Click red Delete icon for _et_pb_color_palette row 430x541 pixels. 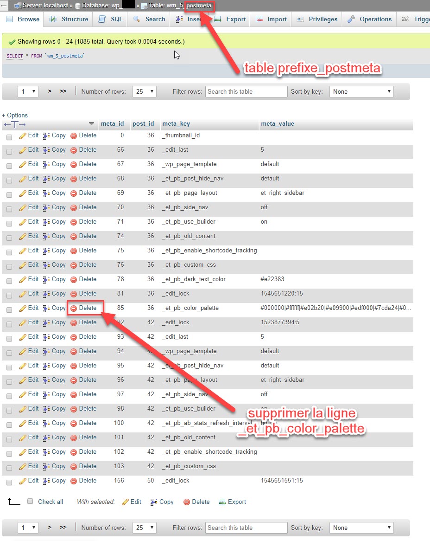tap(74, 308)
